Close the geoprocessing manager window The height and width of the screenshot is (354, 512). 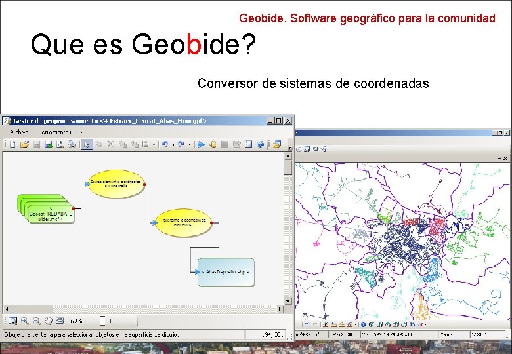click(288, 121)
